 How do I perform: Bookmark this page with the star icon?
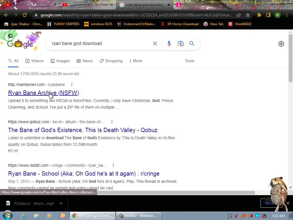click(248, 15)
